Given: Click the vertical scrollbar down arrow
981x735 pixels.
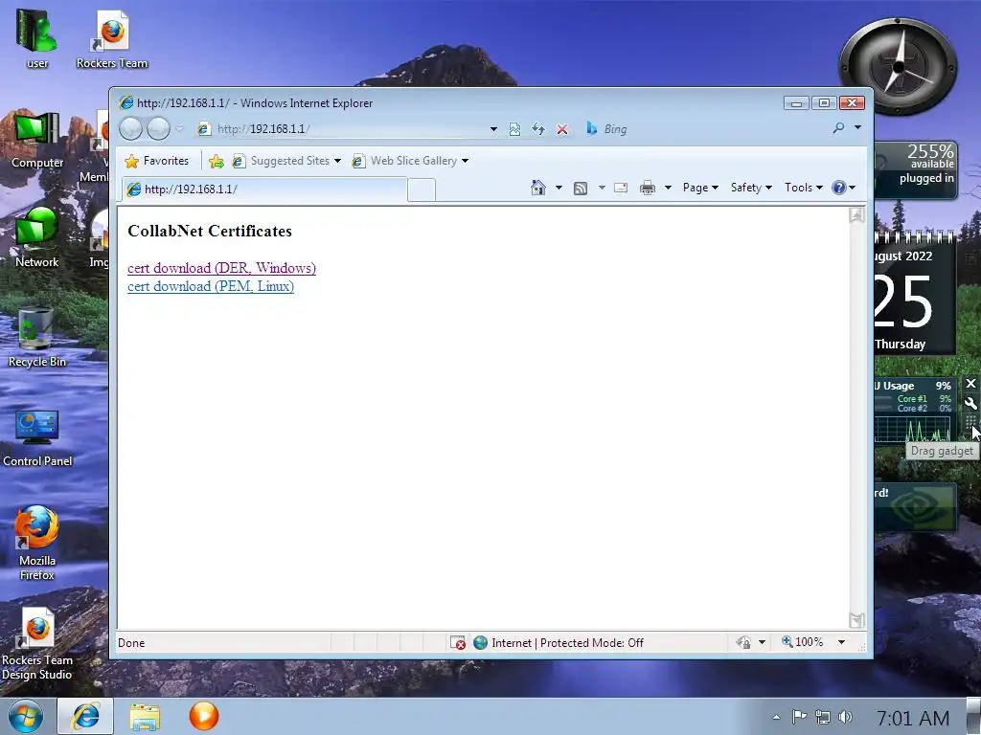Looking at the screenshot, I should point(856,620).
